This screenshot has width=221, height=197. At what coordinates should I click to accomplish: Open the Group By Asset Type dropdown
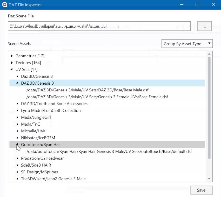click(x=187, y=44)
